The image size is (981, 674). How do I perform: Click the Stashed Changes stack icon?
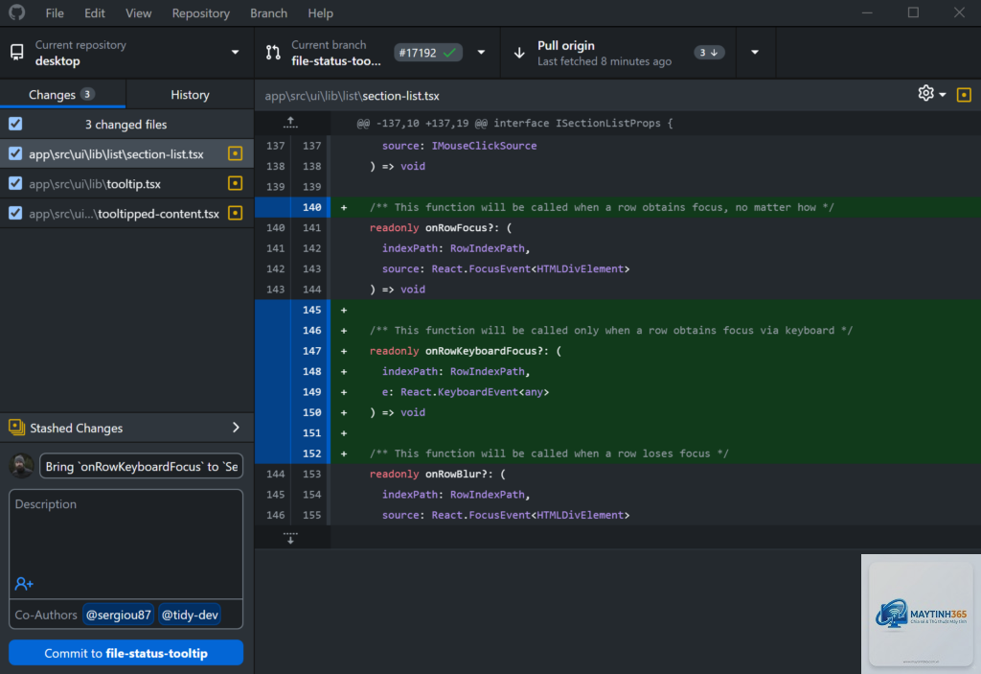(17, 428)
